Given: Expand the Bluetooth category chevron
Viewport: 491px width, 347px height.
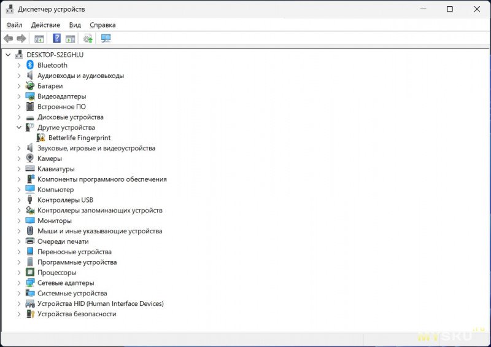Looking at the screenshot, I should tap(19, 65).
